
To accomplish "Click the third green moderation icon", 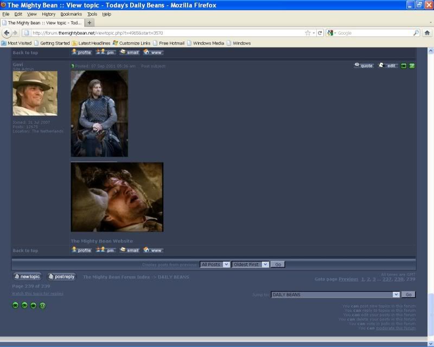I will point(33,305).
